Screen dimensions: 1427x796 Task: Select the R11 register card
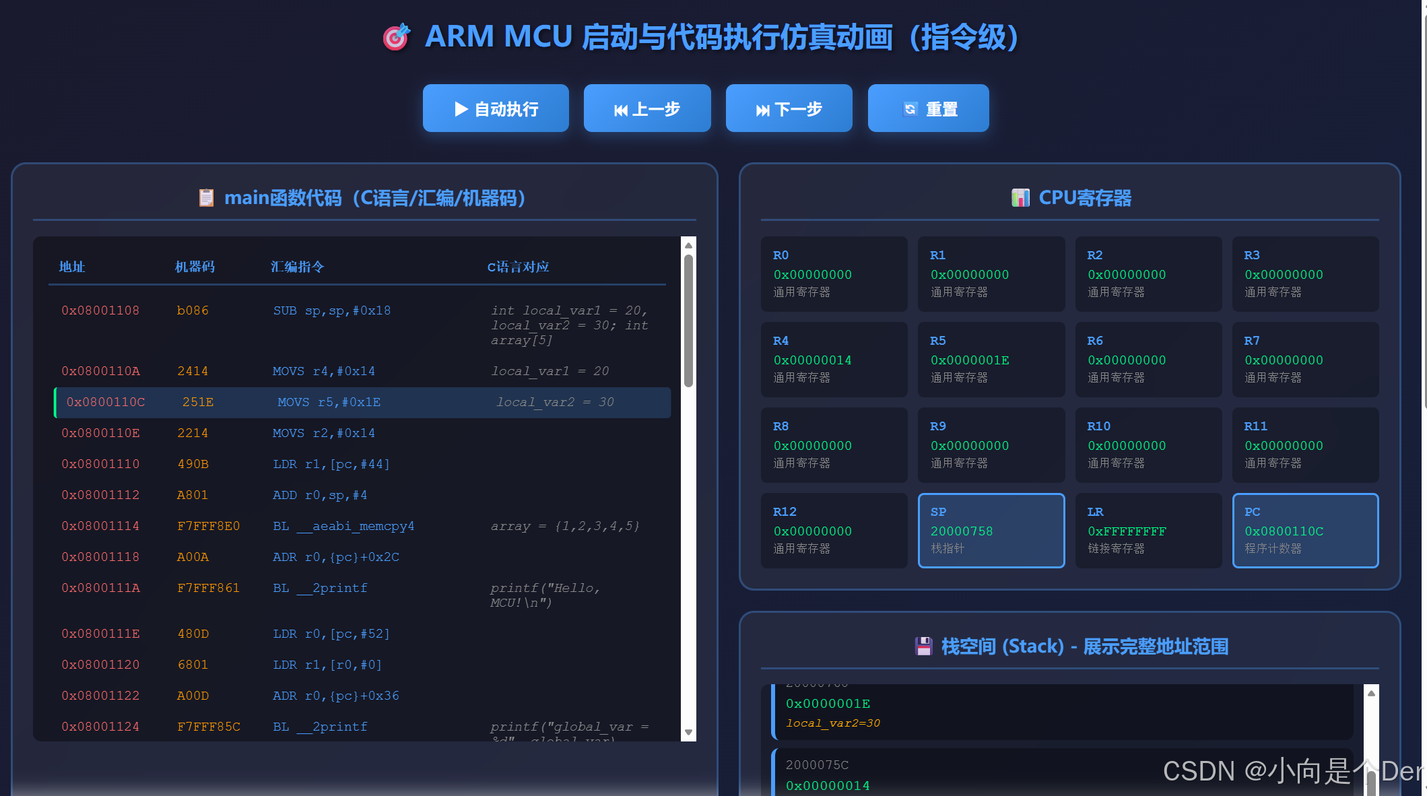(x=1306, y=445)
